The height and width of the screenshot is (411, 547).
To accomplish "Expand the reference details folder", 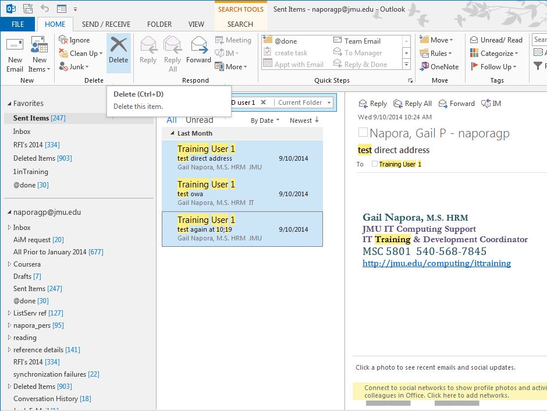I will [9, 350].
